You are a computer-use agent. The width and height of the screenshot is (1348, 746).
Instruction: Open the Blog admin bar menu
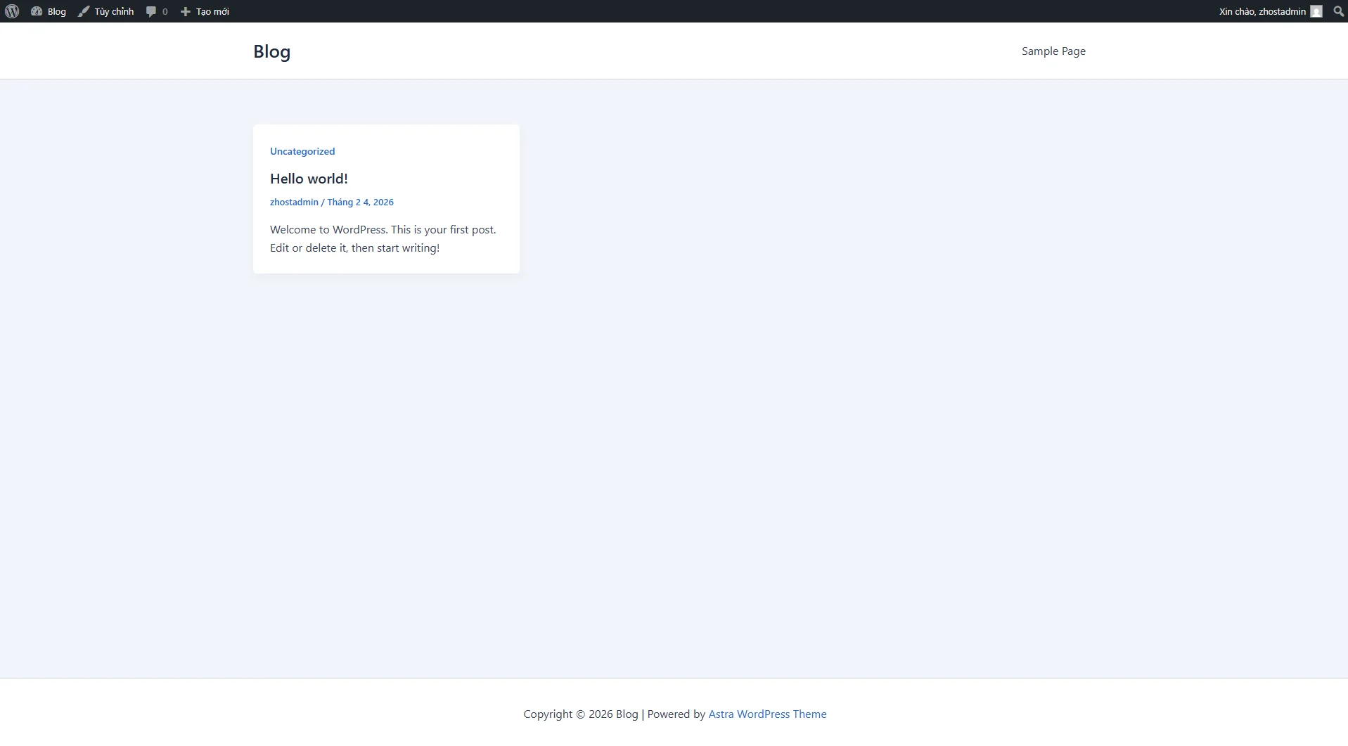49,11
